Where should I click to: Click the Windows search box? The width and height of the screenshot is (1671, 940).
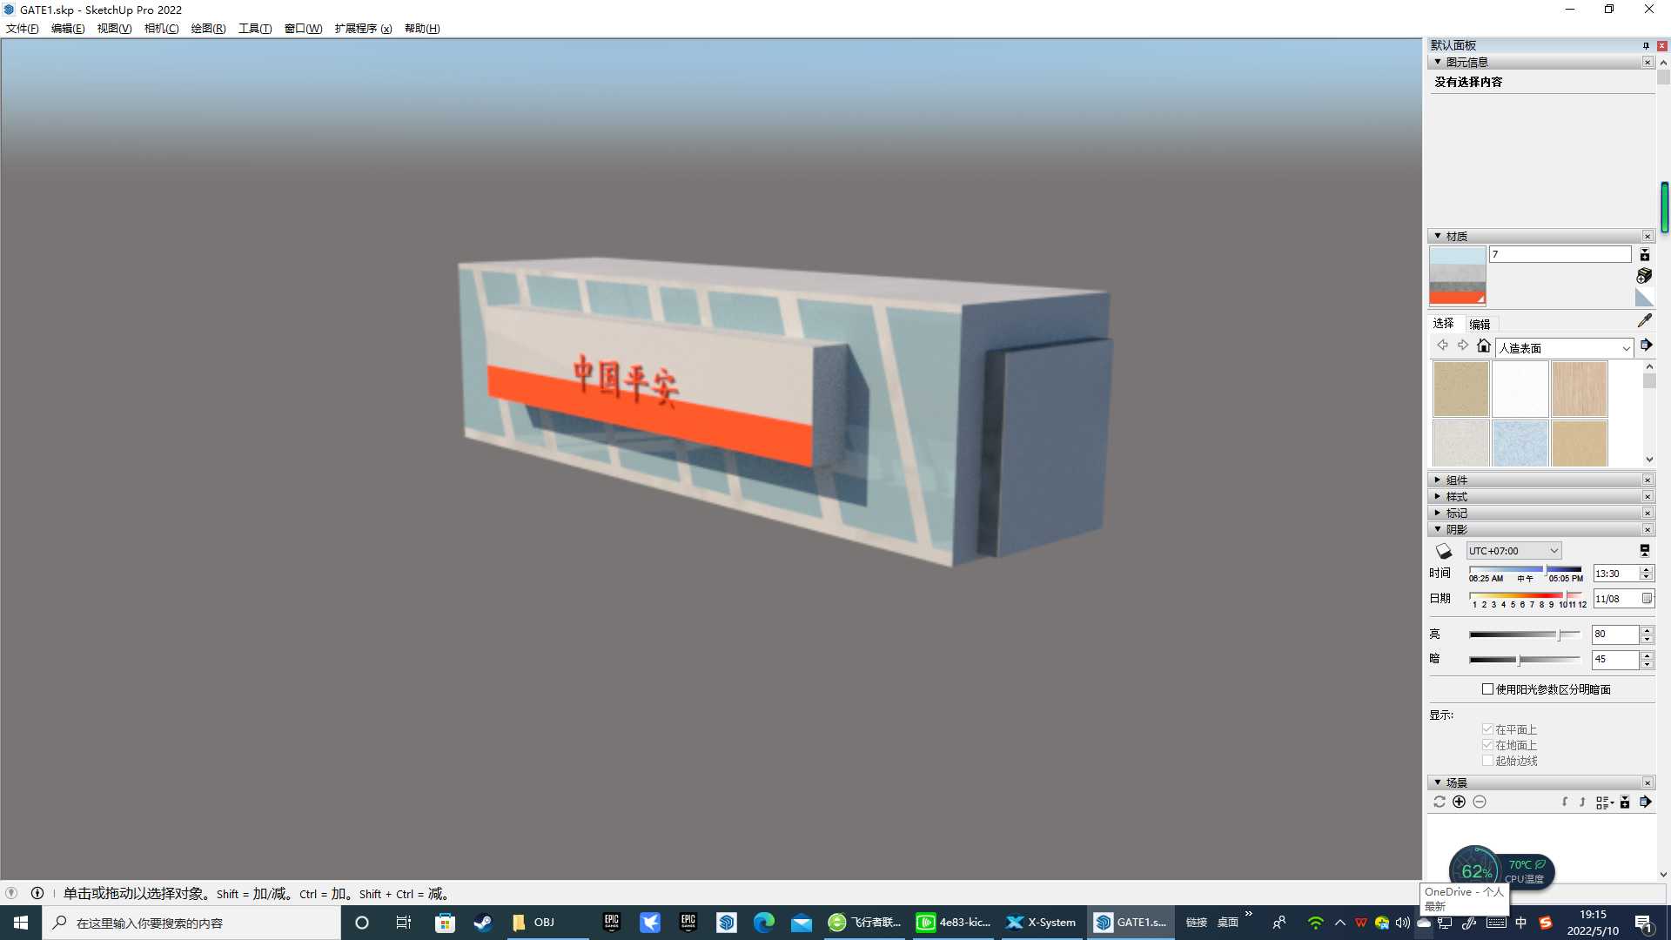pos(191,923)
